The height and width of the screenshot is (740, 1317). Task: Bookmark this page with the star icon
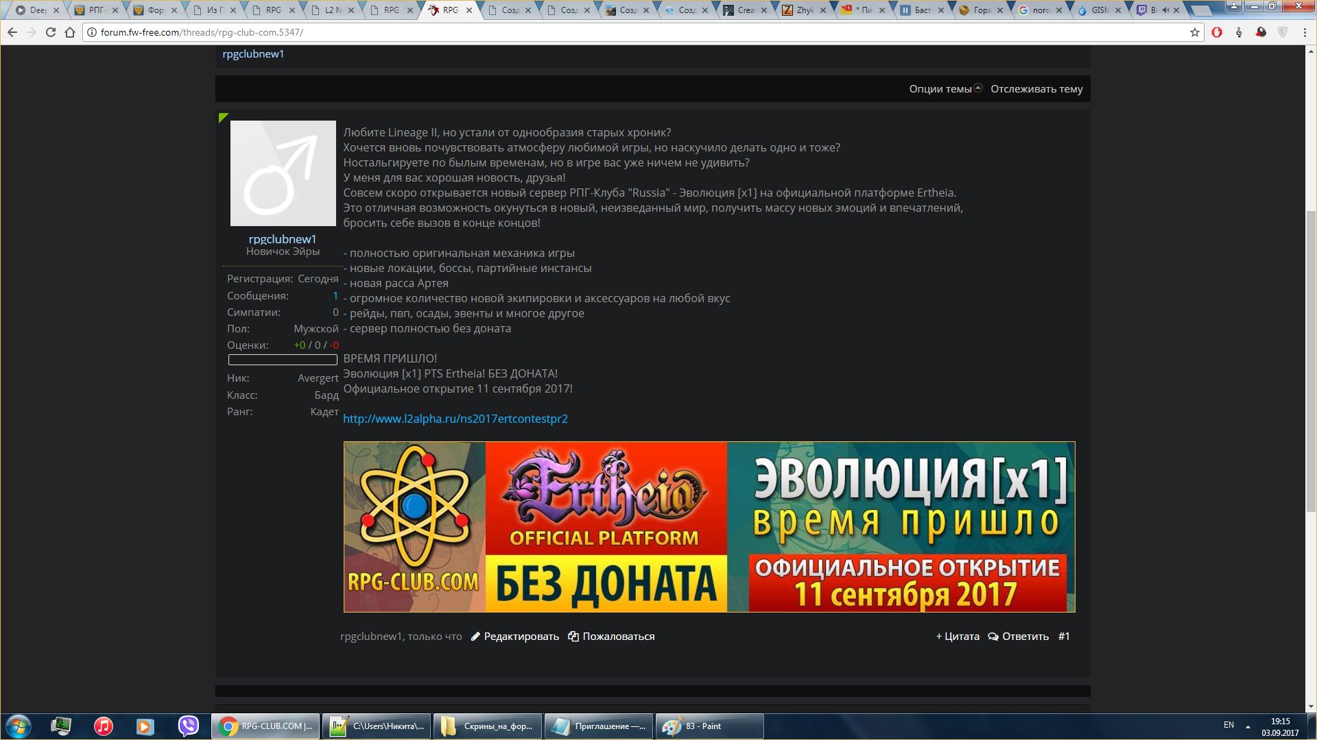coord(1195,32)
